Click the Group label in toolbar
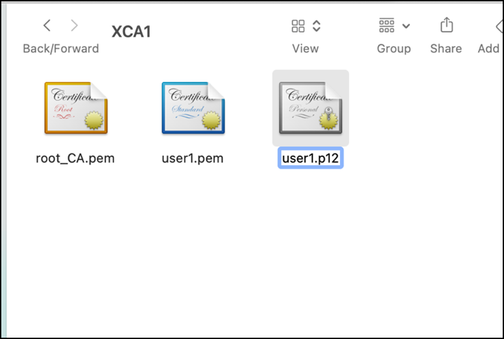 click(394, 49)
